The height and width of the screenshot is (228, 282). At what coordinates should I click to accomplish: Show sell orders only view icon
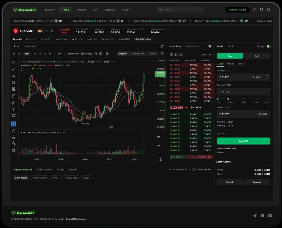click(x=181, y=55)
